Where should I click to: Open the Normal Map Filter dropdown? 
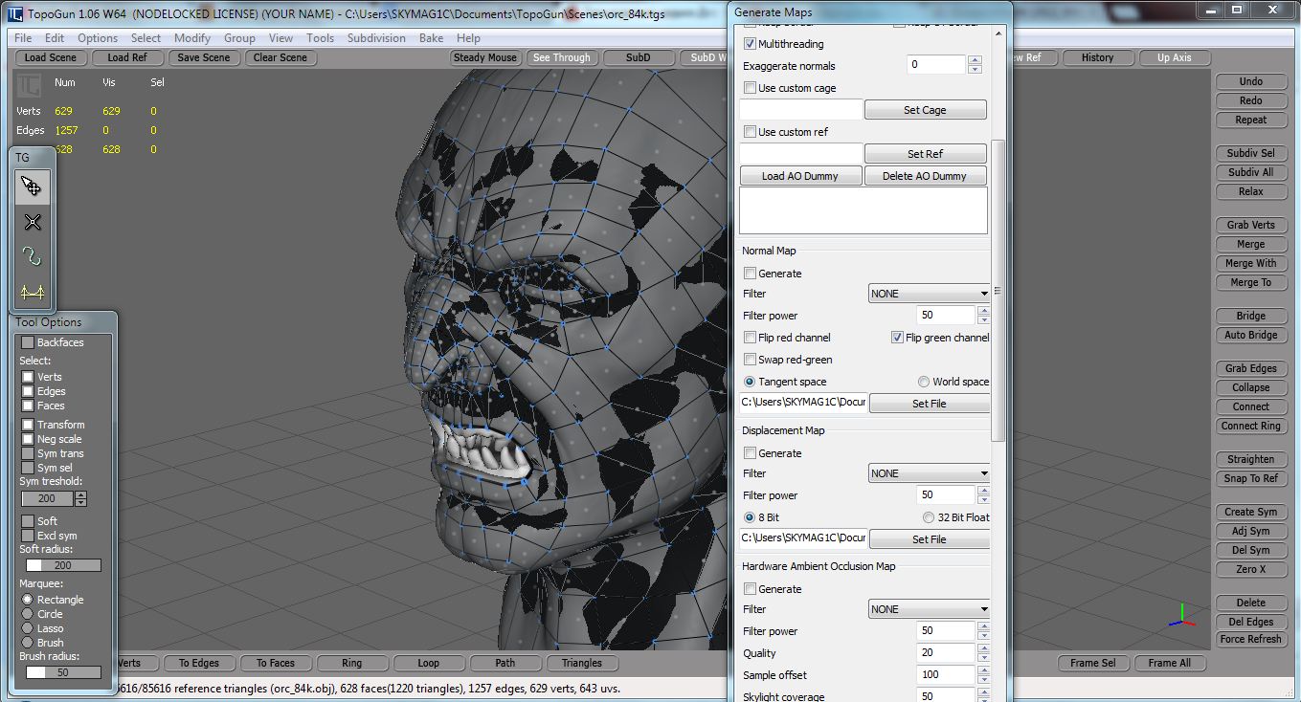(929, 294)
